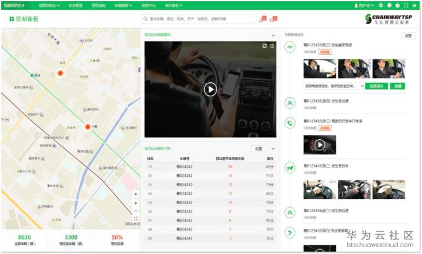Open third fatigue driving photo thumbnail

tap(389, 69)
